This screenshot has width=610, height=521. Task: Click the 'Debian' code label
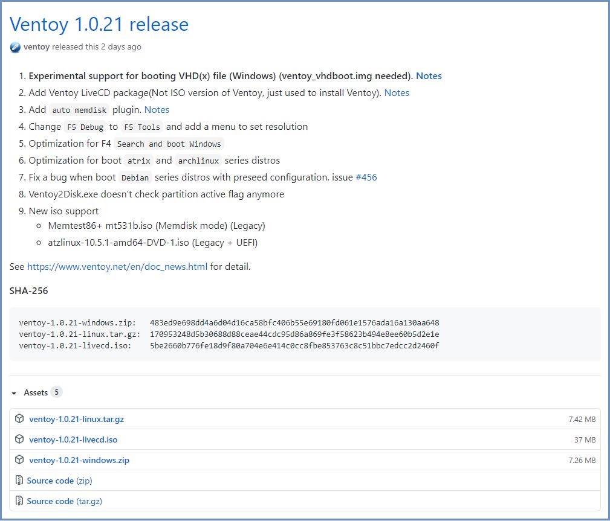click(135, 178)
